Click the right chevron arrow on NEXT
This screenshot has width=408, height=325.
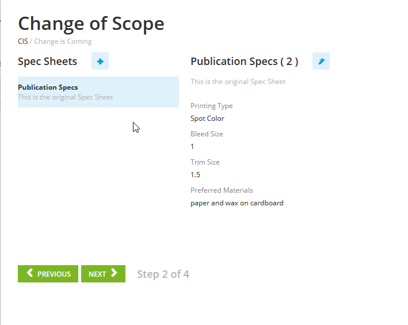point(114,273)
